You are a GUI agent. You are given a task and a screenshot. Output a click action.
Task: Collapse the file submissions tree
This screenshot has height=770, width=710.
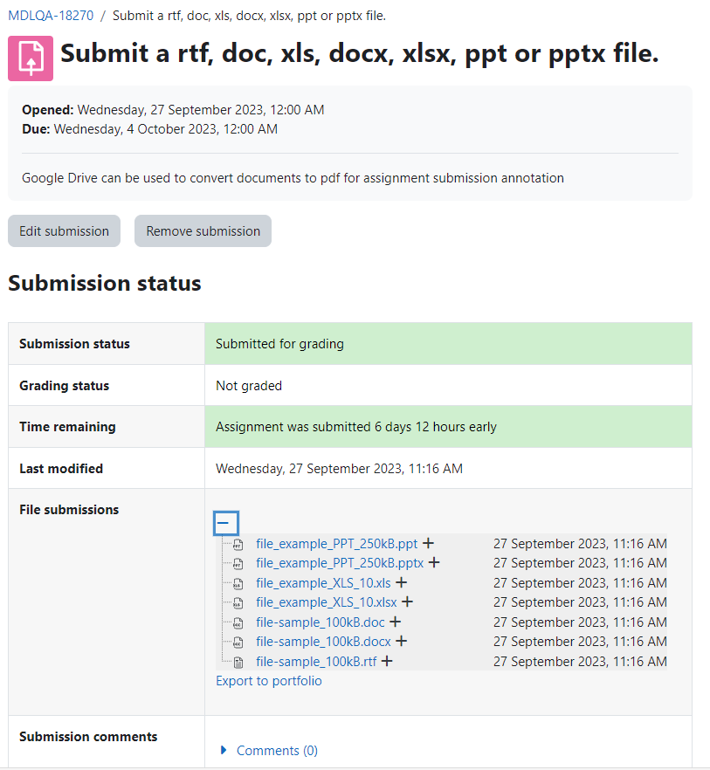pyautogui.click(x=226, y=523)
